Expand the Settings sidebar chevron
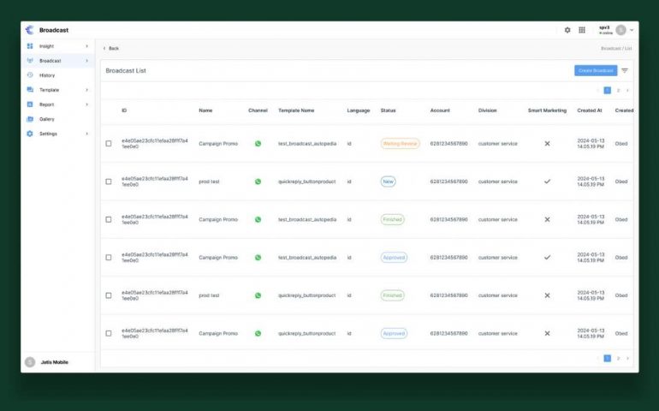The height and width of the screenshot is (411, 659). [86, 134]
